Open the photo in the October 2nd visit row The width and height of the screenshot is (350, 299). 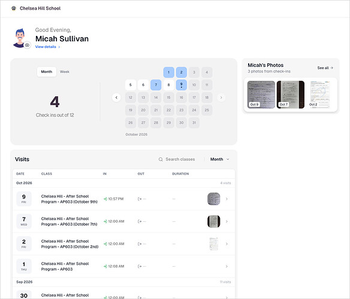coord(214,244)
